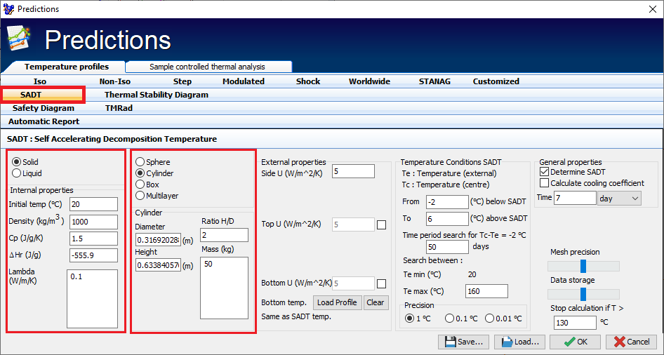Uncheck the Determine SADT checkbox
The height and width of the screenshot is (355, 664).
[545, 172]
